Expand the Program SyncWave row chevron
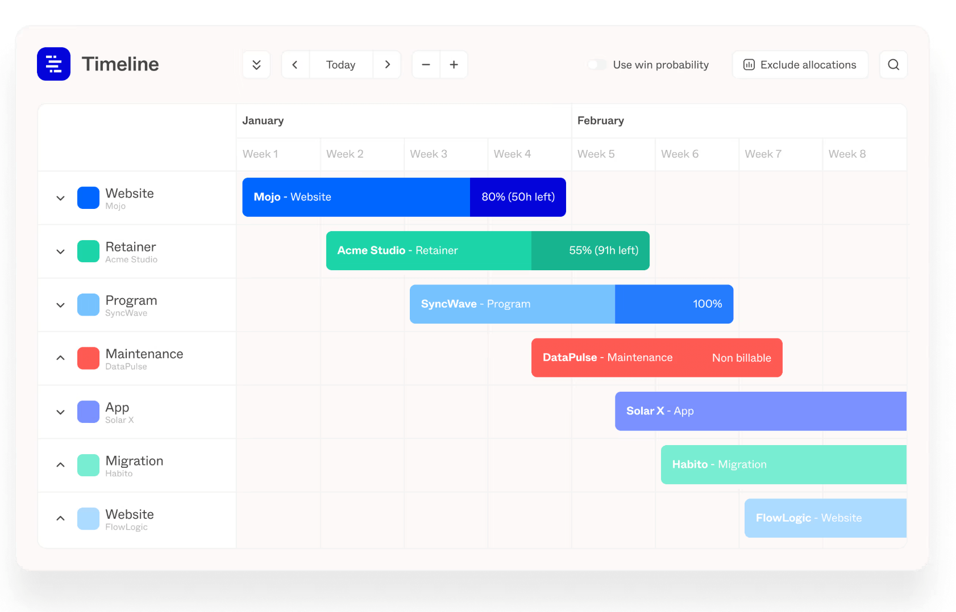This screenshot has width=956, height=612. pyautogui.click(x=61, y=305)
